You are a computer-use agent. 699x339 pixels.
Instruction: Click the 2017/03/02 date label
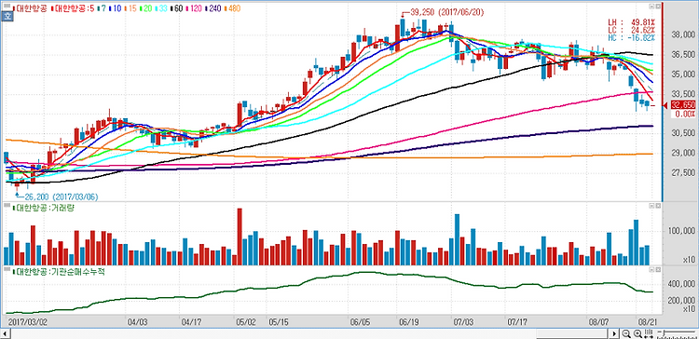click(x=28, y=321)
